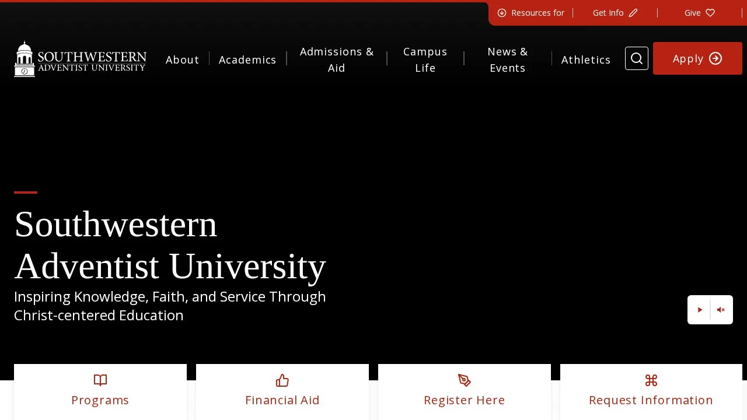747x420 pixels.
Task: Toggle the video mute speaker icon
Action: click(x=721, y=310)
